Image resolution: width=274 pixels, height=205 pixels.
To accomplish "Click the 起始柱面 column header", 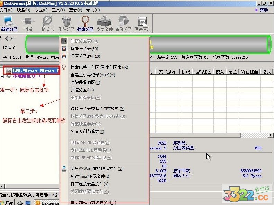I will [203, 72].
